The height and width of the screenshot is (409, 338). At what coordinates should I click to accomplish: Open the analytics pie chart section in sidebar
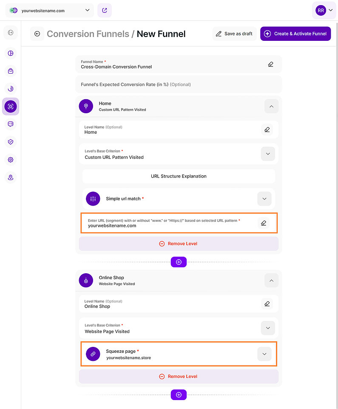10,53
